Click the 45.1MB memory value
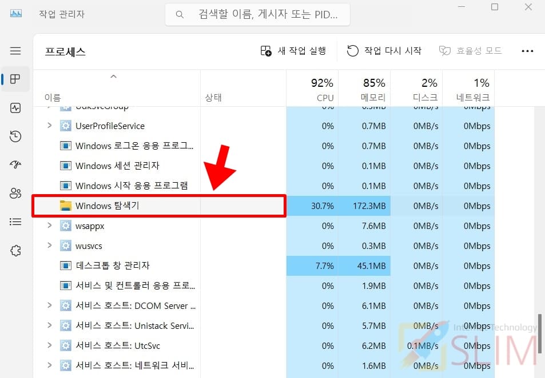Image resolution: width=545 pixels, height=378 pixels. (x=371, y=266)
